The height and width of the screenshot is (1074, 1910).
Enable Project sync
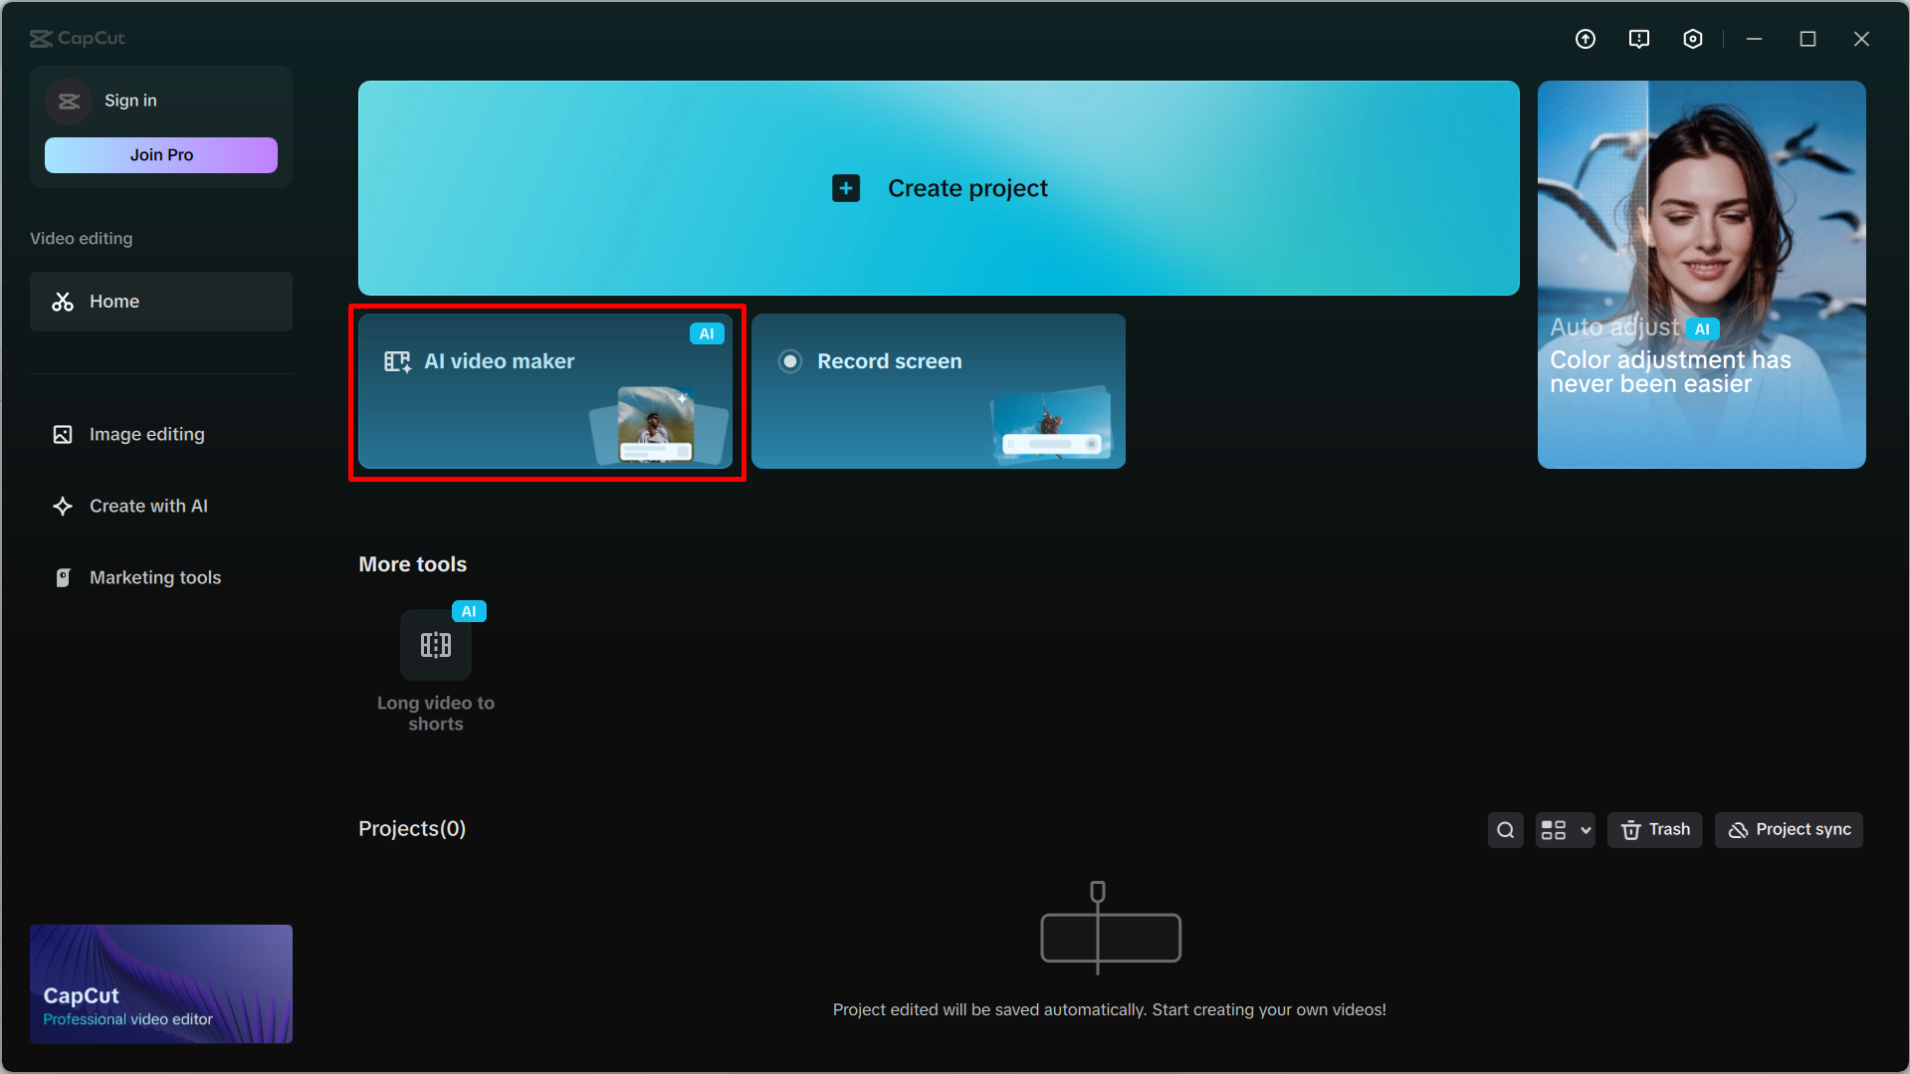click(1788, 829)
